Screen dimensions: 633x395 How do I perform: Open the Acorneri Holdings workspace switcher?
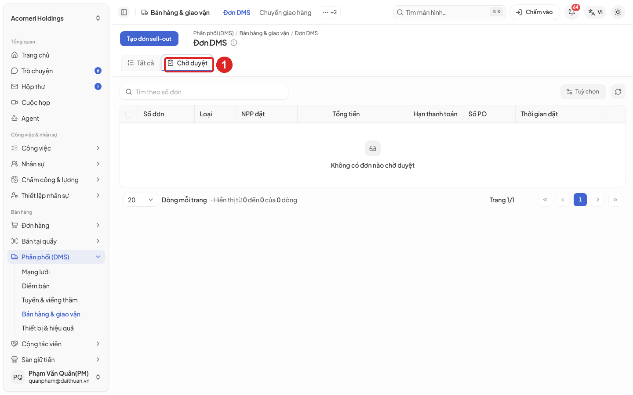[x=56, y=18]
